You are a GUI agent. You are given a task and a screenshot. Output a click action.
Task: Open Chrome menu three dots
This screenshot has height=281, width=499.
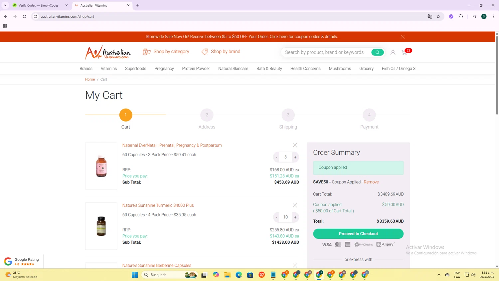pyautogui.click(x=493, y=16)
